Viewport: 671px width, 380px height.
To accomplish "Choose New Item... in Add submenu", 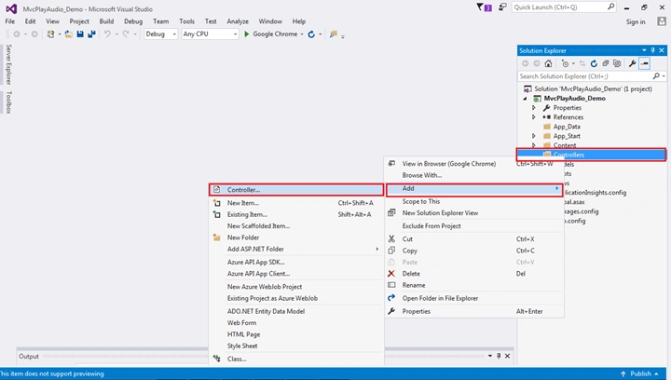I will coord(296,203).
